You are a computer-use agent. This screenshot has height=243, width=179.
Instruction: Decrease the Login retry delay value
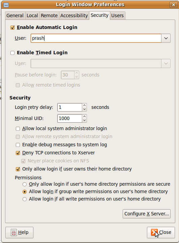click(x=84, y=109)
